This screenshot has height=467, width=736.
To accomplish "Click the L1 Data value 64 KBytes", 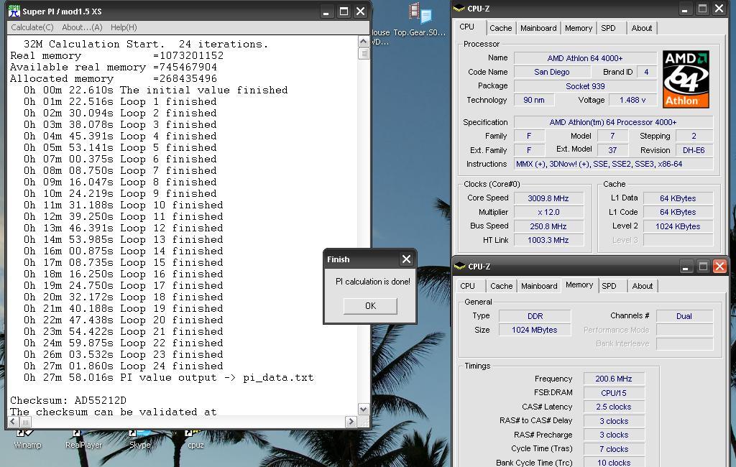I will [678, 198].
